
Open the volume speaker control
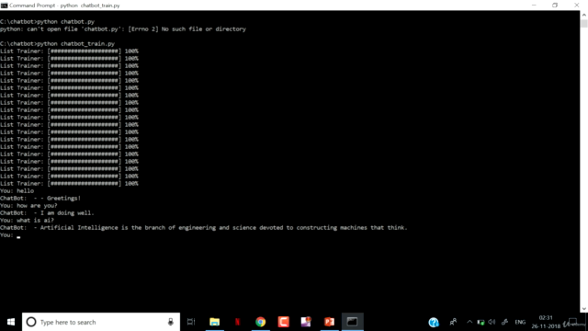pyautogui.click(x=492, y=322)
